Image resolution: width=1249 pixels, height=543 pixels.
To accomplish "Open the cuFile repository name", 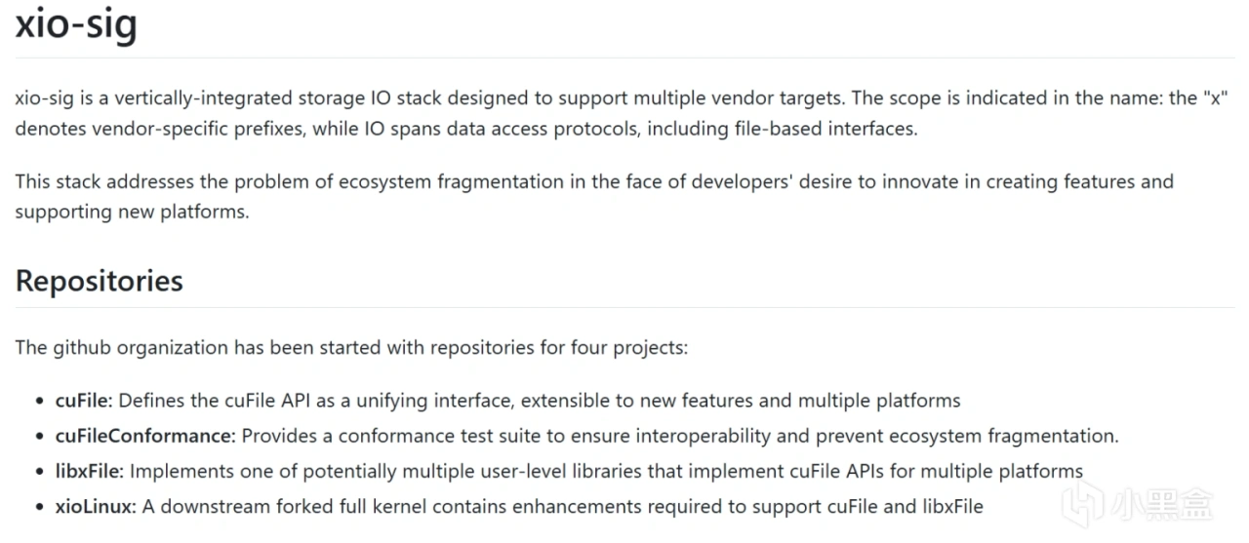I will point(82,401).
